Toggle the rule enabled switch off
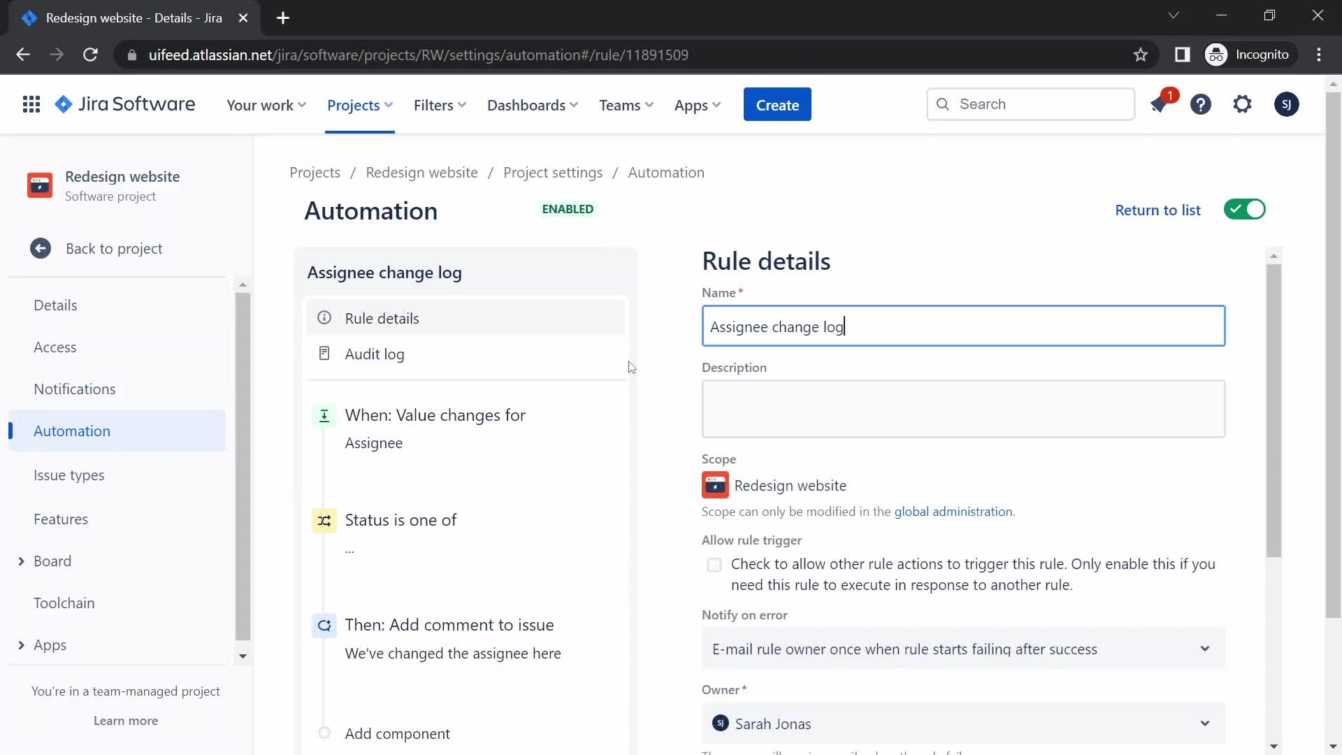 pyautogui.click(x=1245, y=210)
